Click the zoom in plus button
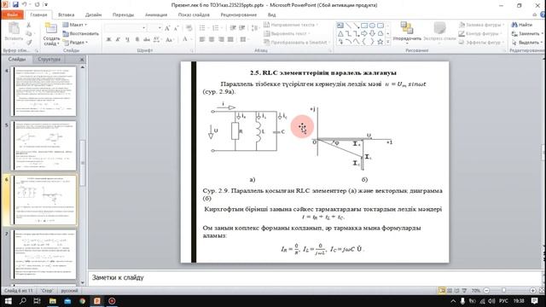The width and height of the screenshot is (546, 307). [532, 290]
